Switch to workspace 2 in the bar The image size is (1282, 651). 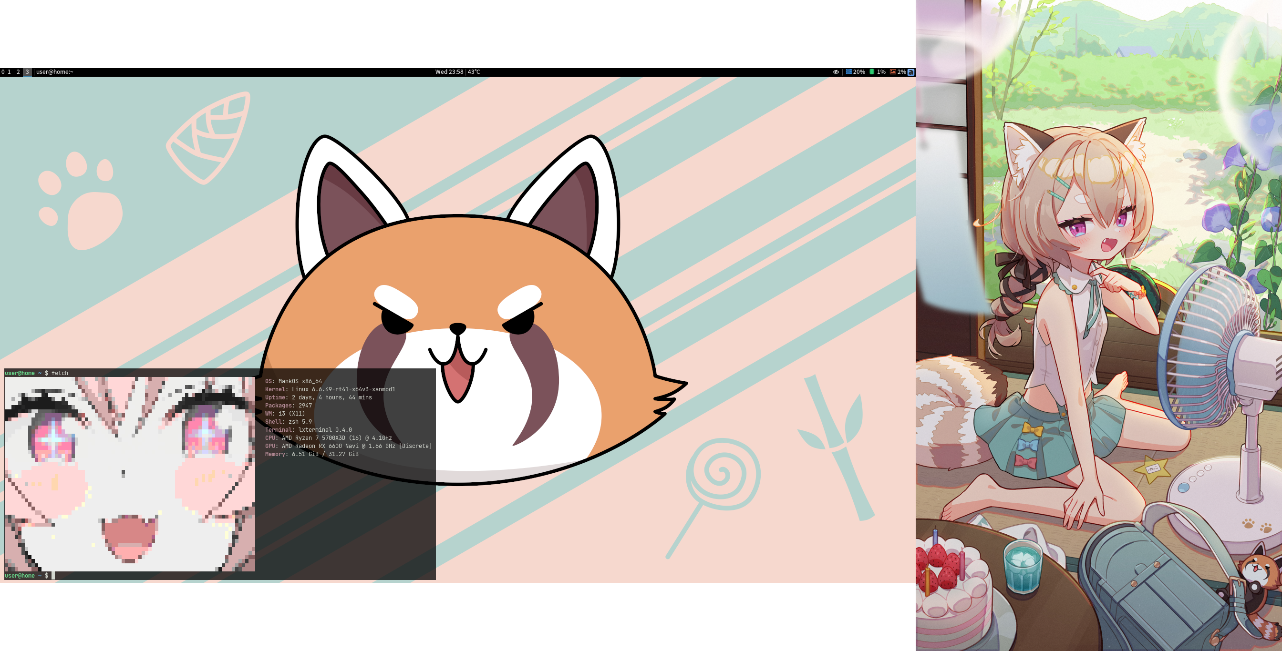[x=18, y=72]
